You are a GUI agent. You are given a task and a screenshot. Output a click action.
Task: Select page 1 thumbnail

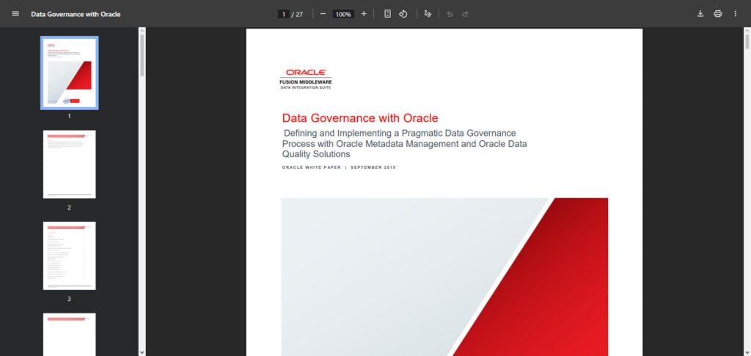(70, 73)
